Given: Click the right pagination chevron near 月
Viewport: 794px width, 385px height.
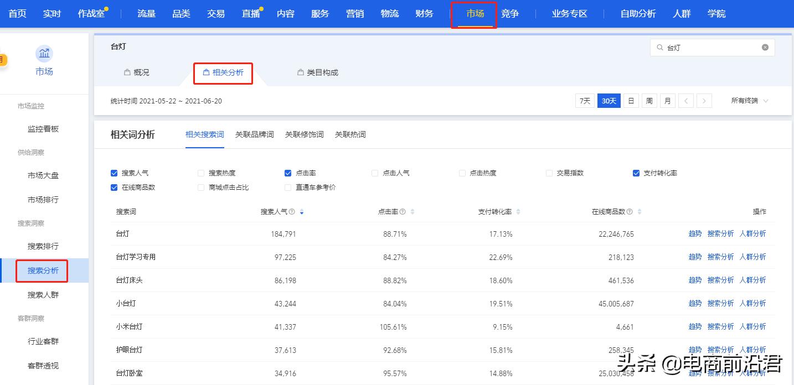Looking at the screenshot, I should click(x=704, y=101).
